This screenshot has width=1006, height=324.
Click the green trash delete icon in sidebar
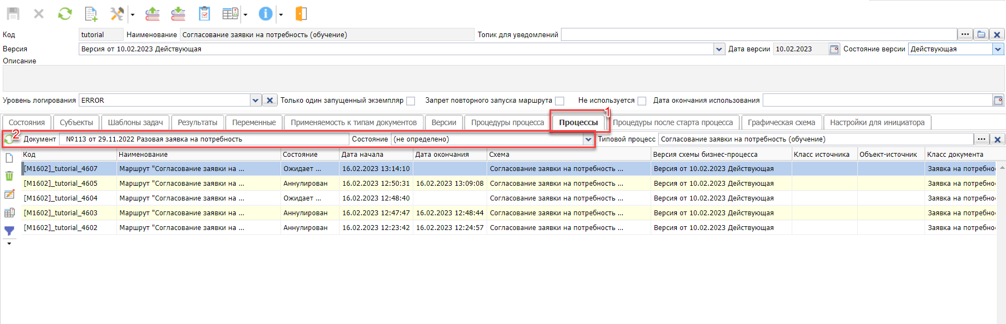[9, 176]
